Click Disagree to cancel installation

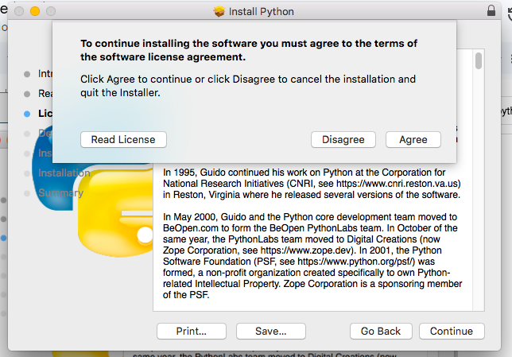pyautogui.click(x=343, y=139)
